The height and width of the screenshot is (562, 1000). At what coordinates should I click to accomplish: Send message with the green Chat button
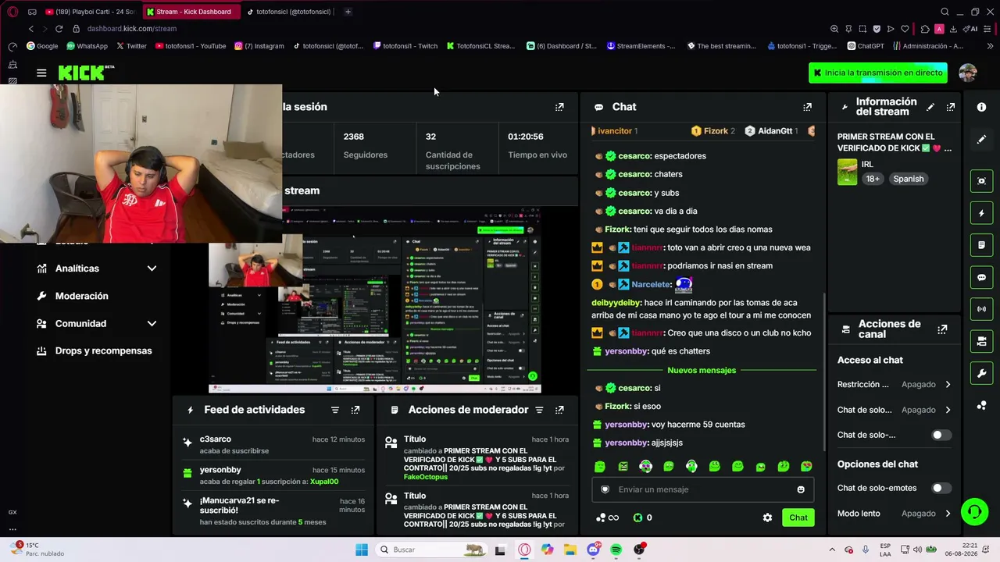(798, 518)
